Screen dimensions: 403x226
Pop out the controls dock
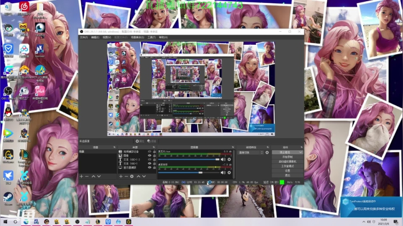coord(302,148)
